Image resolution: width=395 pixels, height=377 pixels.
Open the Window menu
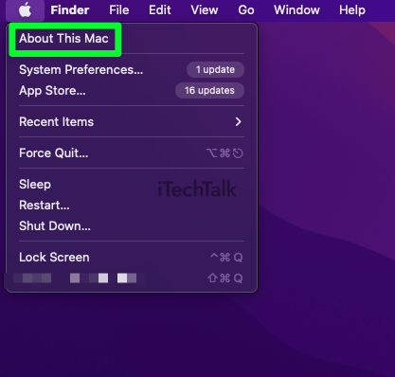tap(296, 10)
